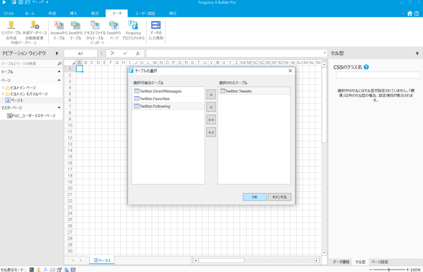Switch to the データ連結 bottom tab

341,262
